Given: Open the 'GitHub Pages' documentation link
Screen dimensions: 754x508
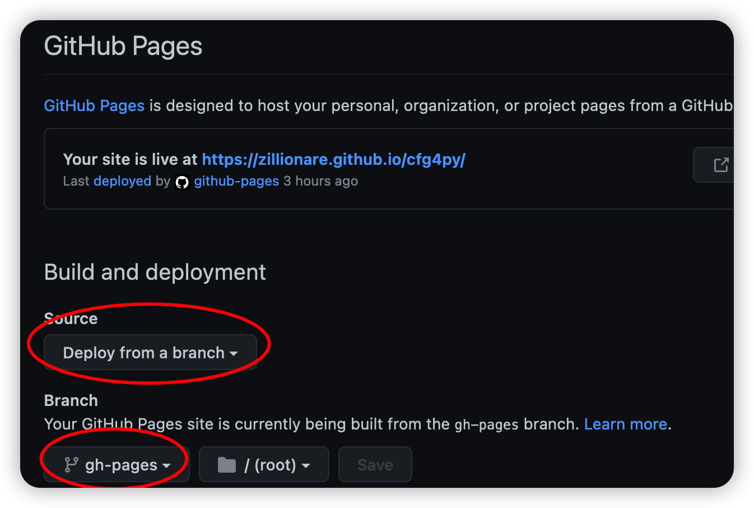Looking at the screenshot, I should [94, 105].
